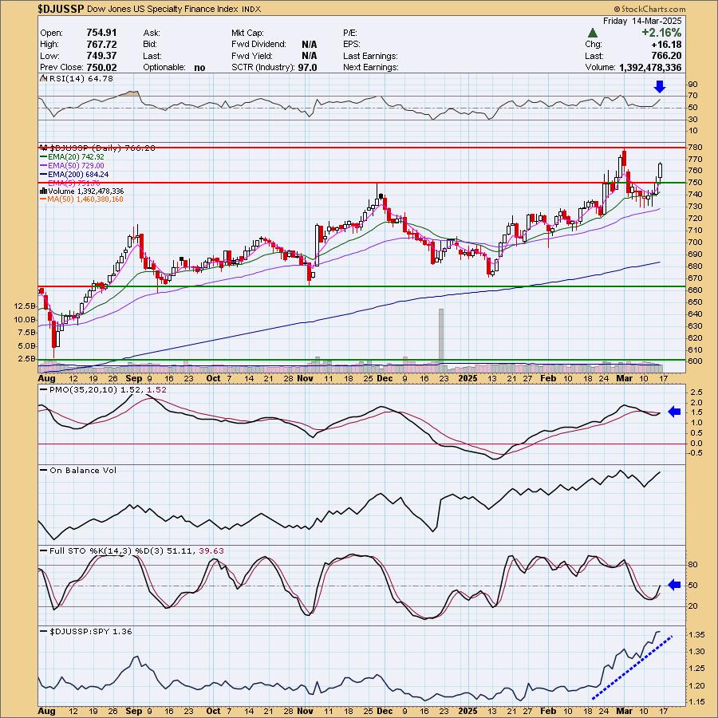Click the MA(50) 1,460,380,160 volume legend
This screenshot has width=718, height=718.
[82, 199]
